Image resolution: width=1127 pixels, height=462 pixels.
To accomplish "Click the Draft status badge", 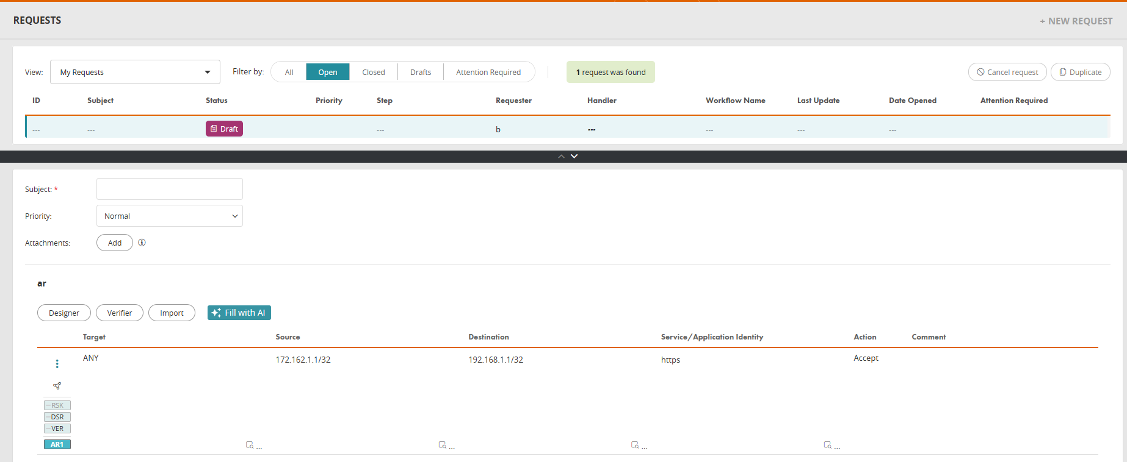I will pyautogui.click(x=224, y=129).
